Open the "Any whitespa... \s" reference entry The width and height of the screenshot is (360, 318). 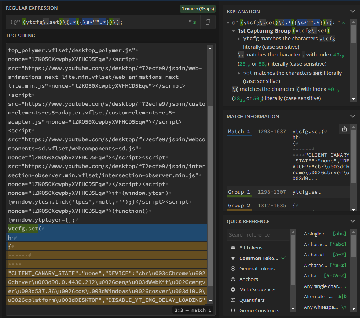click(325, 307)
